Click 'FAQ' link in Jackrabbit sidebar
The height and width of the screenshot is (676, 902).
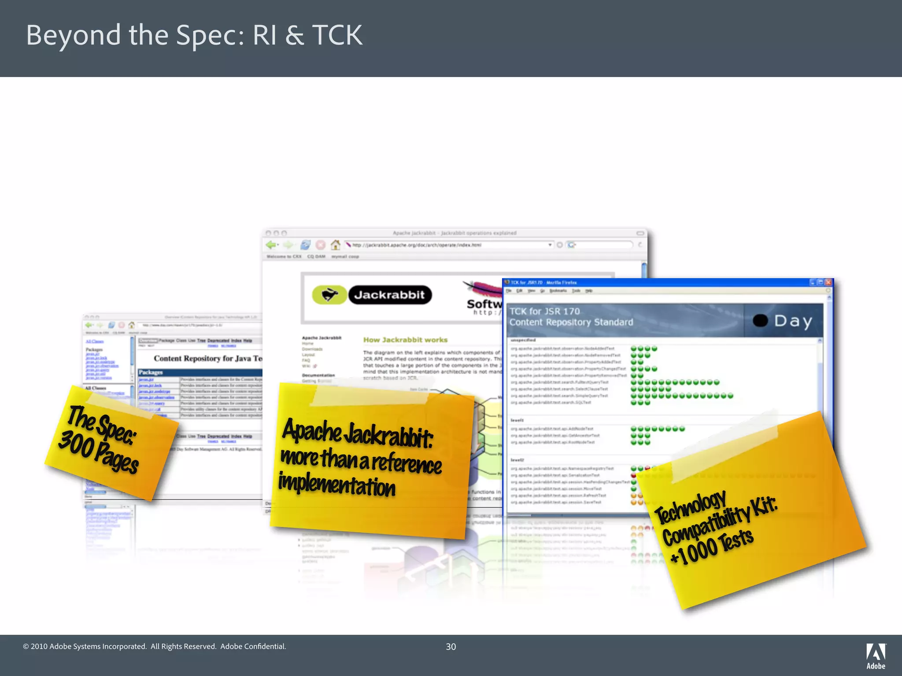(x=306, y=360)
